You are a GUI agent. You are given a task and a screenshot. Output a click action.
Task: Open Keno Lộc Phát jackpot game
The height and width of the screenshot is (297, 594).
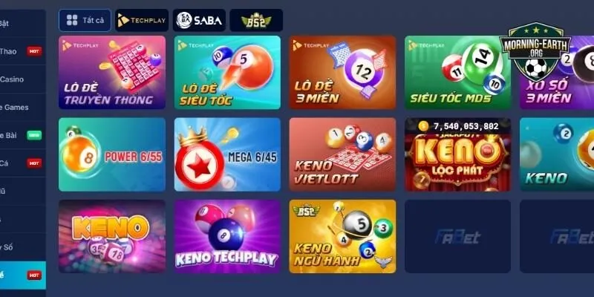tap(457, 154)
